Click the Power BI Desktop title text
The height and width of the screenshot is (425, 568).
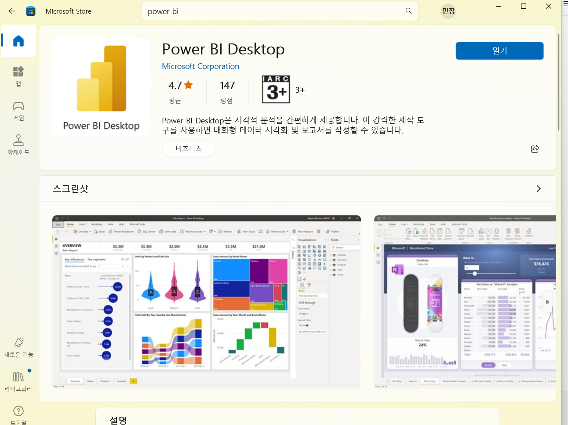223,49
